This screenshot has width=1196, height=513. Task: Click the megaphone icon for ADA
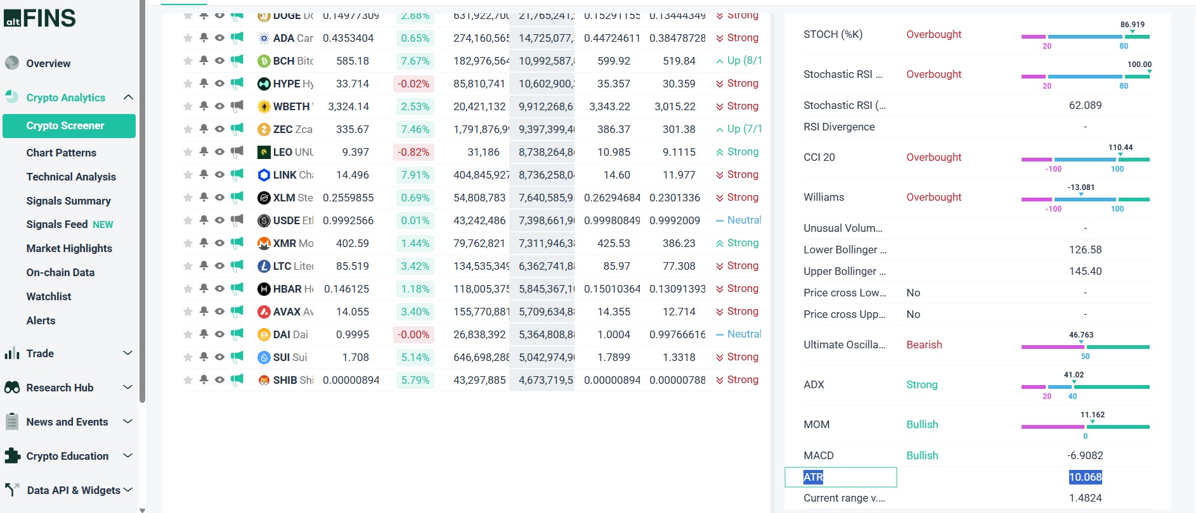(x=237, y=37)
